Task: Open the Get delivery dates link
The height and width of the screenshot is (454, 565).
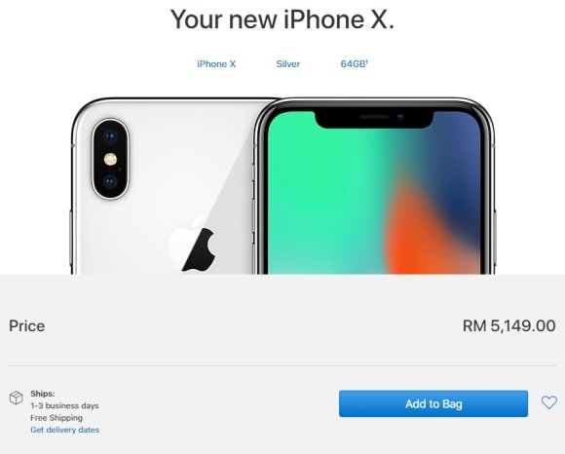Action: (x=65, y=430)
